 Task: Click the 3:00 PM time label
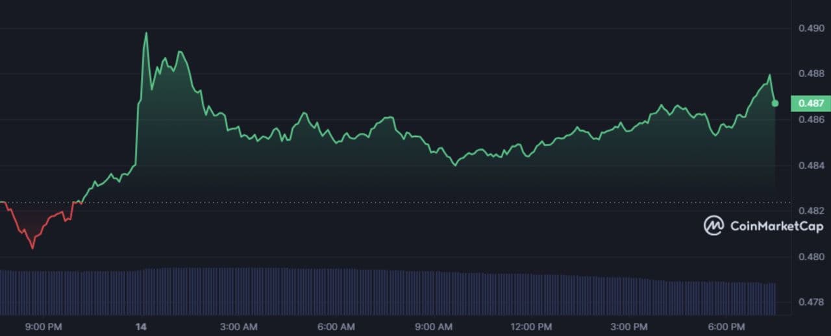628,326
